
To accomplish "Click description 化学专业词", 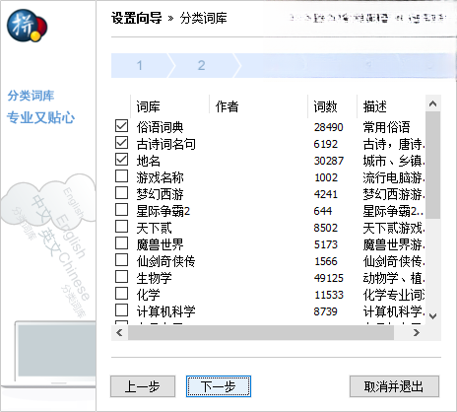I will [x=394, y=295].
